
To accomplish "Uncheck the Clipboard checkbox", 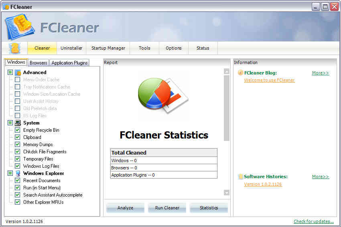I will point(17,137).
